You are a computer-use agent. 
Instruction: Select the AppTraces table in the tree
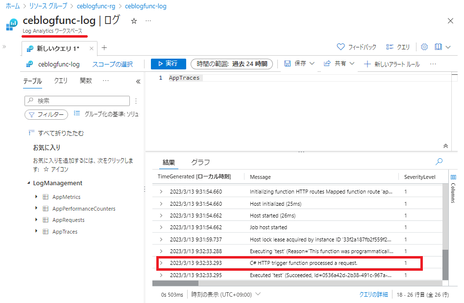(65, 232)
